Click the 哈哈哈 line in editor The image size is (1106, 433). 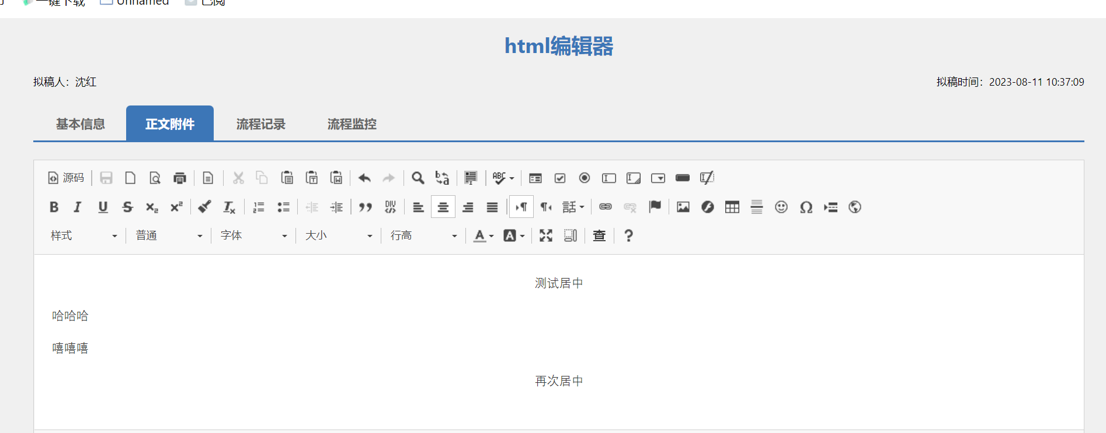(x=70, y=316)
